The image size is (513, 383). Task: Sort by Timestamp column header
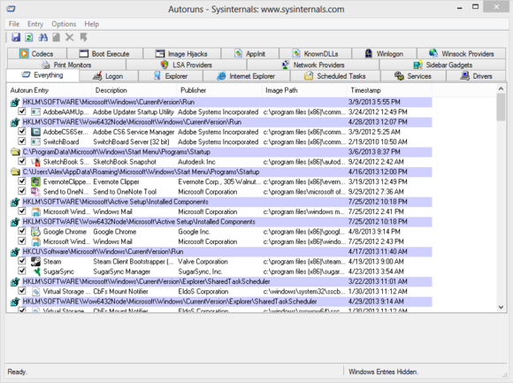point(389,90)
